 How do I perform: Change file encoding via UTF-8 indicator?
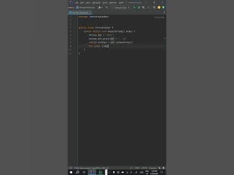click(144, 168)
